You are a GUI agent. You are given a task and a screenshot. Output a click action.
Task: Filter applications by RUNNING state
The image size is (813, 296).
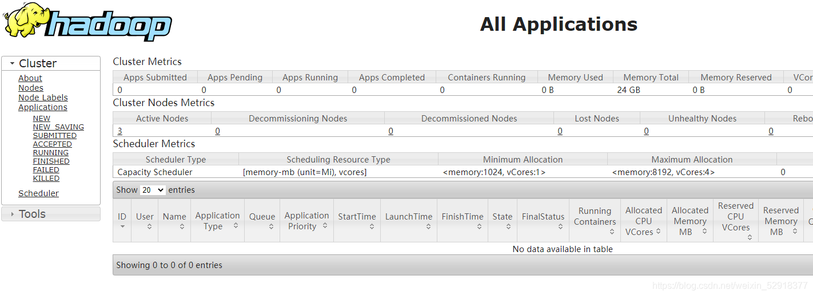pyautogui.click(x=51, y=153)
